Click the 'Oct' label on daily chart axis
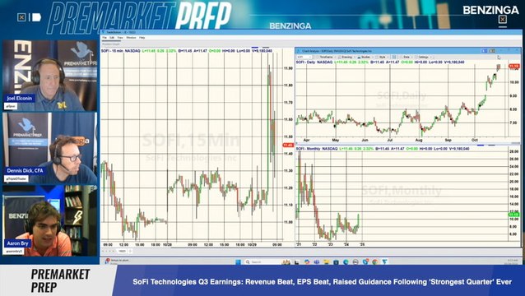525x296 pixels. coord(475,140)
